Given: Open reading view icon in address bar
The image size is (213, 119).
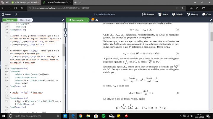Looking at the screenshot, I should point(177,8).
